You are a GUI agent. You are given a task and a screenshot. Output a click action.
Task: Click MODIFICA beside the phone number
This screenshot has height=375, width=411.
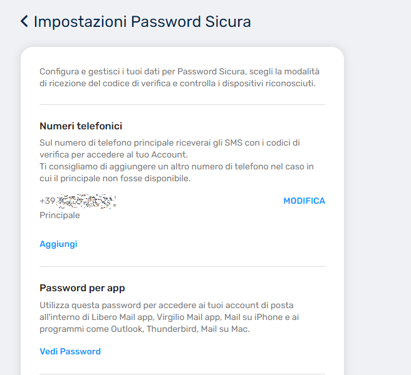(x=304, y=201)
